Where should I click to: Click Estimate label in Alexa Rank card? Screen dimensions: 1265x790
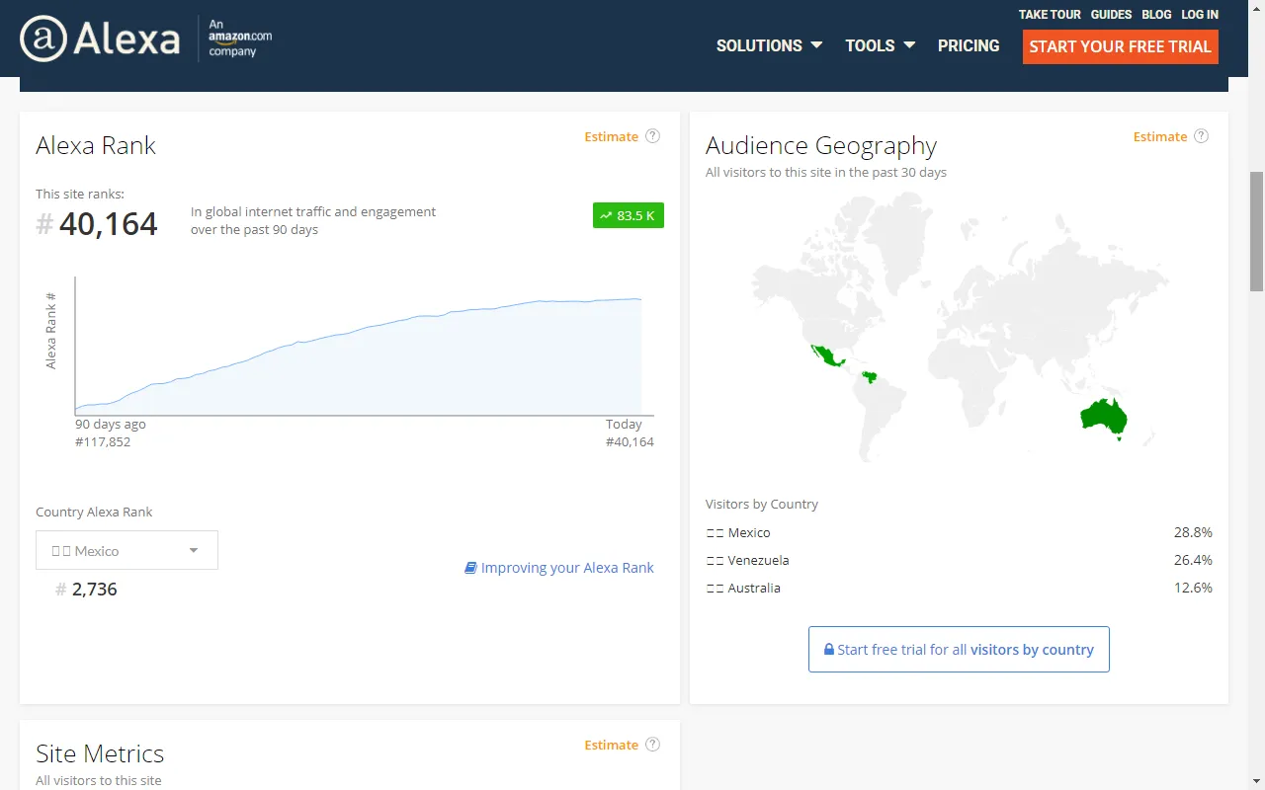[611, 136]
